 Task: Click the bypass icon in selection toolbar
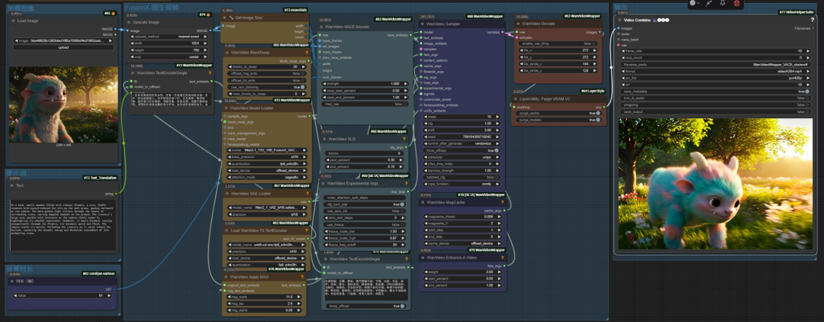(708, 3)
